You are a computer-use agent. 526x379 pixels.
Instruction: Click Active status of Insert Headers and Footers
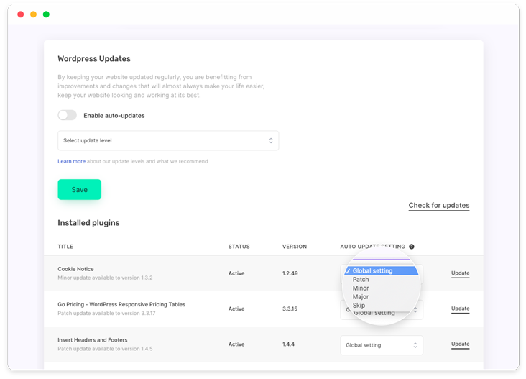coord(236,344)
